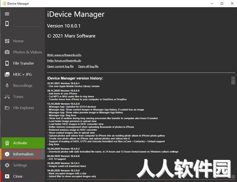Click the phone device icon
This screenshot has height=182, width=237.
click(x=7, y=24)
